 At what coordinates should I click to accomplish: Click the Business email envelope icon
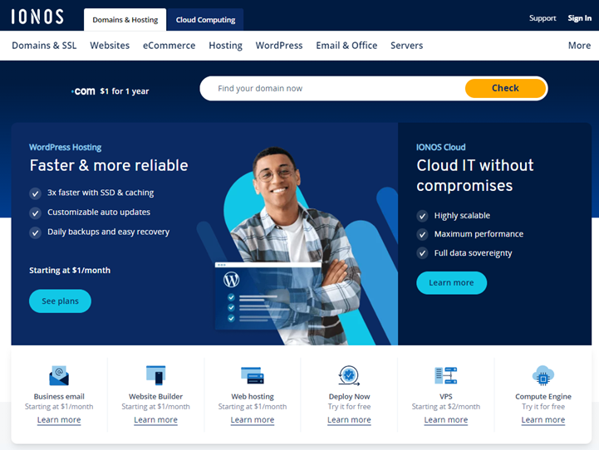[x=59, y=375]
